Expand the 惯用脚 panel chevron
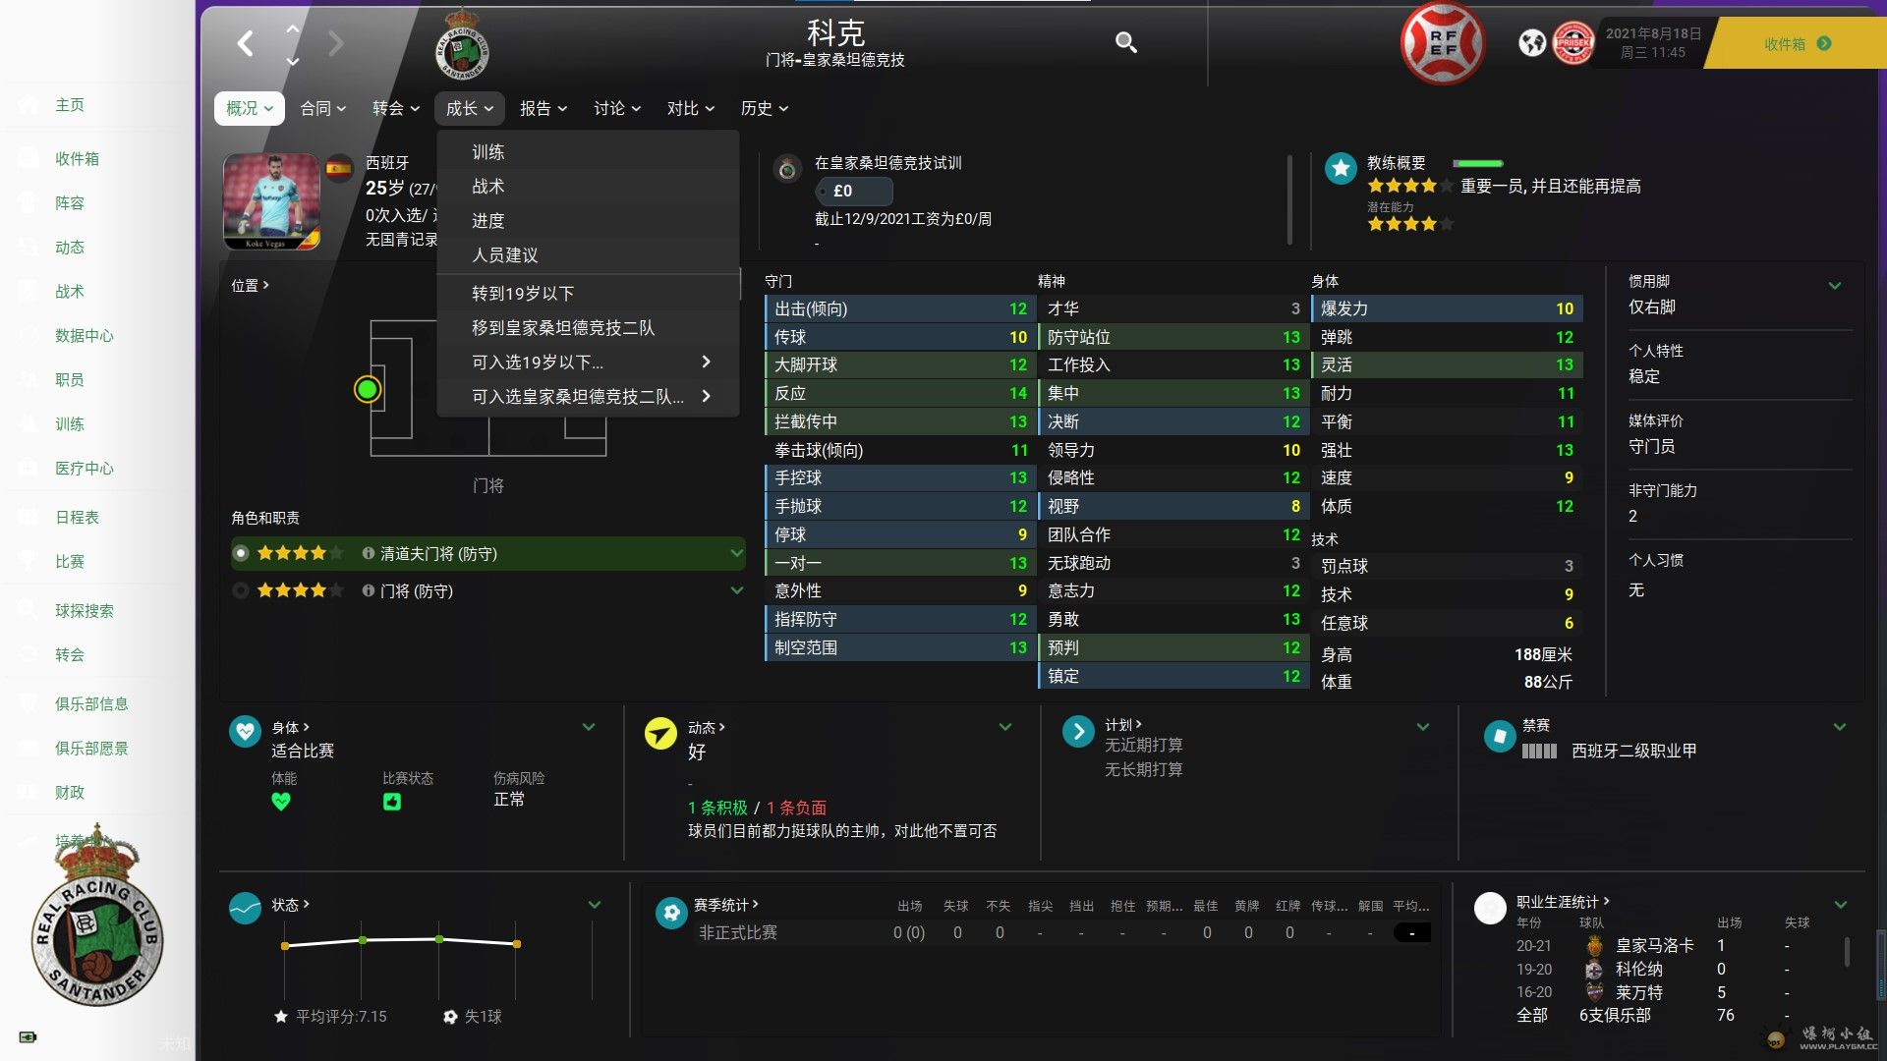The width and height of the screenshot is (1887, 1061). pyautogui.click(x=1834, y=286)
